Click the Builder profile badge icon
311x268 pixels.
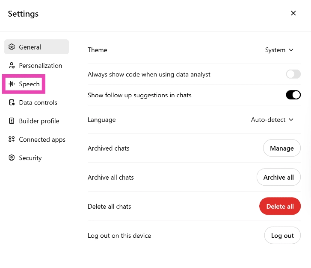click(12, 121)
